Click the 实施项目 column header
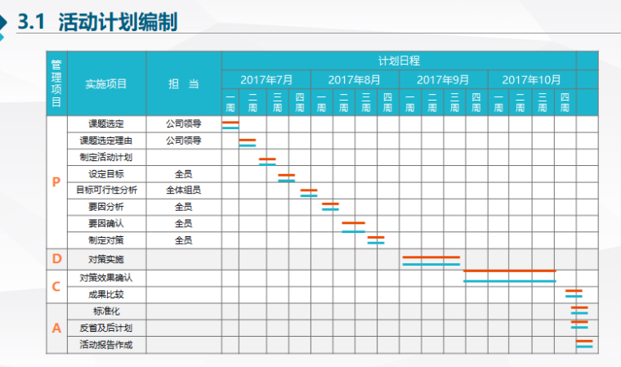This screenshot has height=367, width=621. pos(106,84)
